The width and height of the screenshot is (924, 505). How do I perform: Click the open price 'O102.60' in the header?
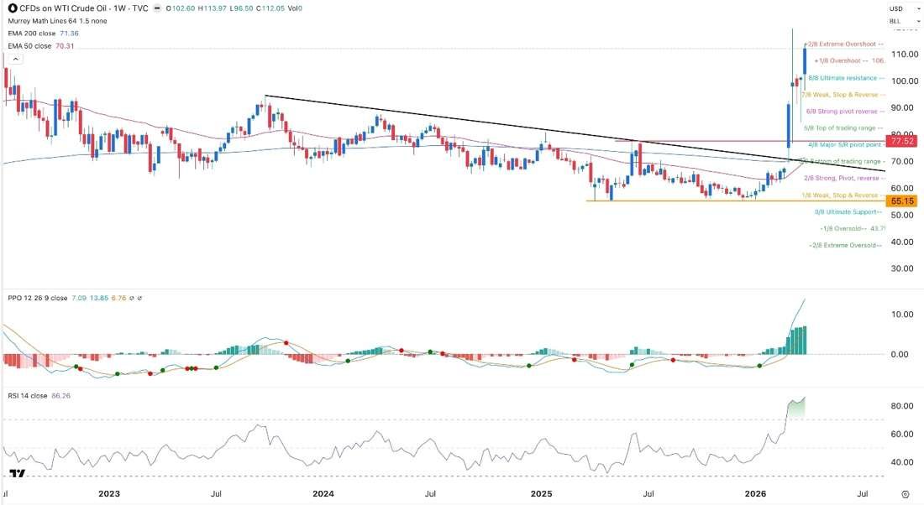coord(181,8)
